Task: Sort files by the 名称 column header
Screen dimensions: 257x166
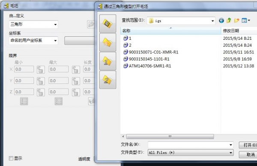Action: coord(170,31)
